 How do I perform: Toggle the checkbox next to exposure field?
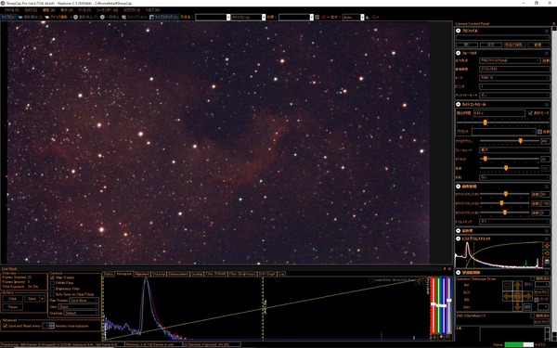530,113
